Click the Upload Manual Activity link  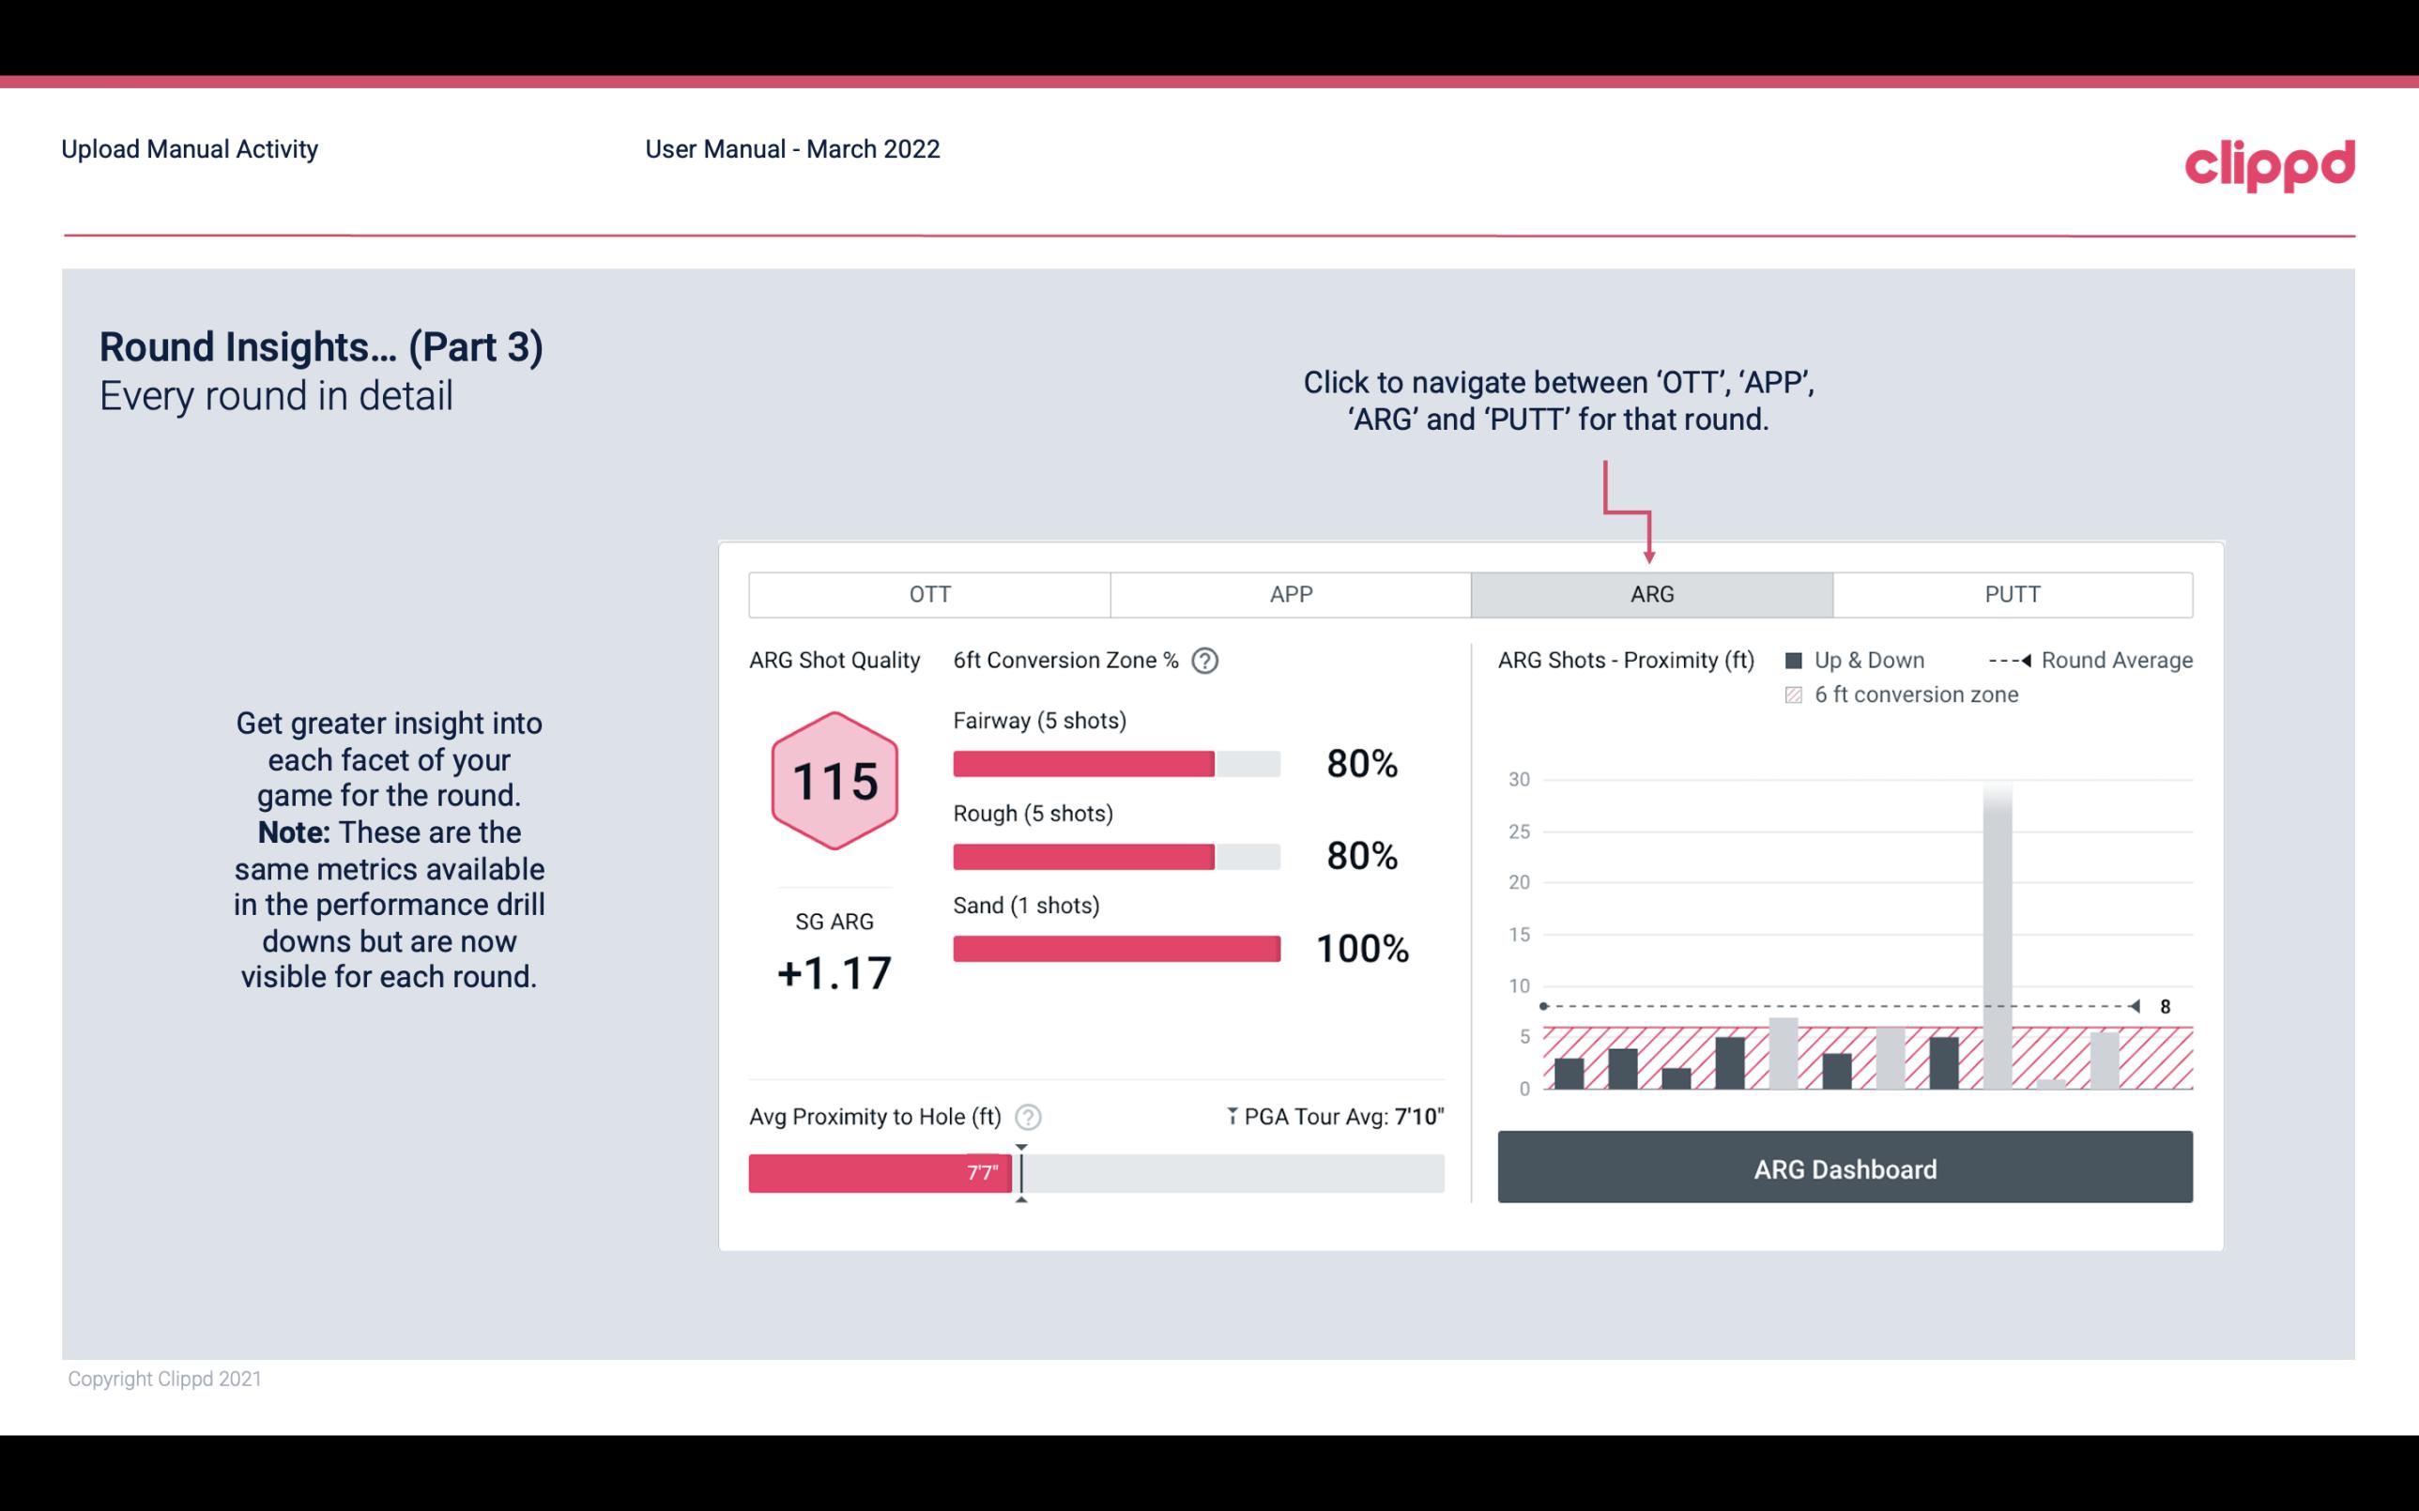[186, 148]
